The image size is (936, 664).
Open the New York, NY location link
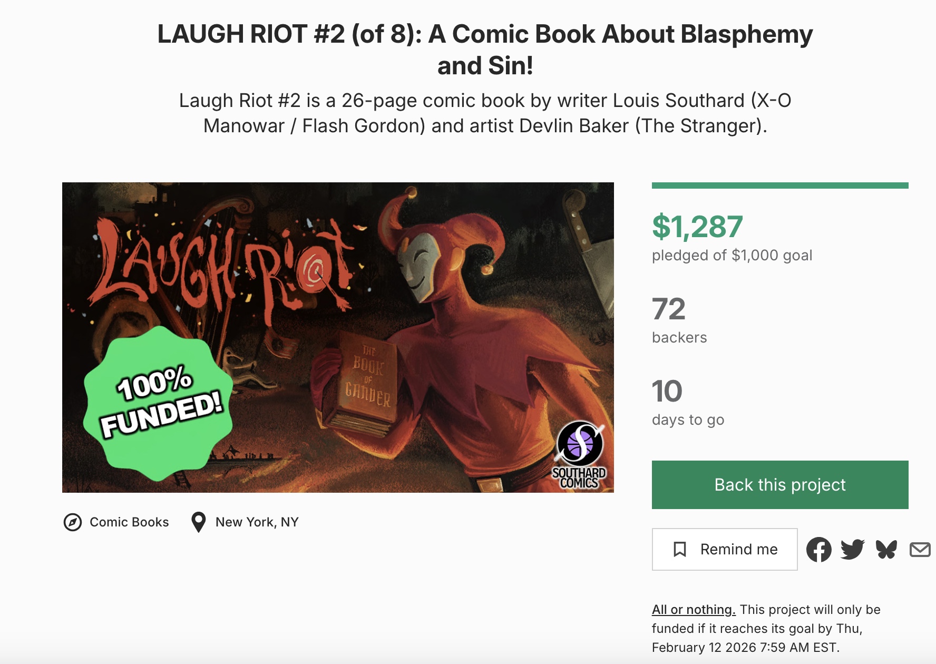(257, 522)
